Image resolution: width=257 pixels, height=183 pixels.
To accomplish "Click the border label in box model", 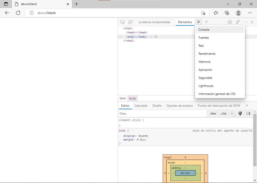I will click(171, 162).
